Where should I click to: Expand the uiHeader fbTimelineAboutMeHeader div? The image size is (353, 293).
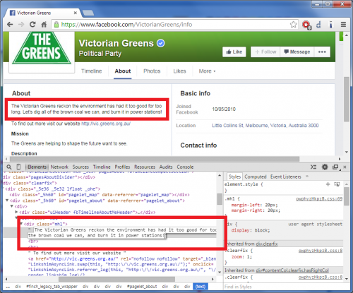click(16, 212)
